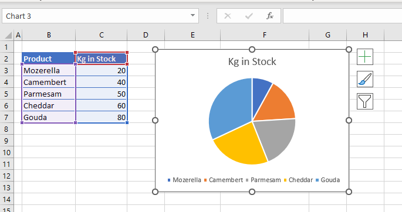Click the formula bar three-dot divider handle
Screen dimensions: 402x212
[x=208, y=16]
